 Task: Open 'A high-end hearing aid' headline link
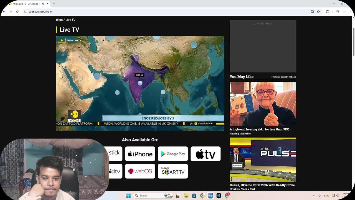259,129
